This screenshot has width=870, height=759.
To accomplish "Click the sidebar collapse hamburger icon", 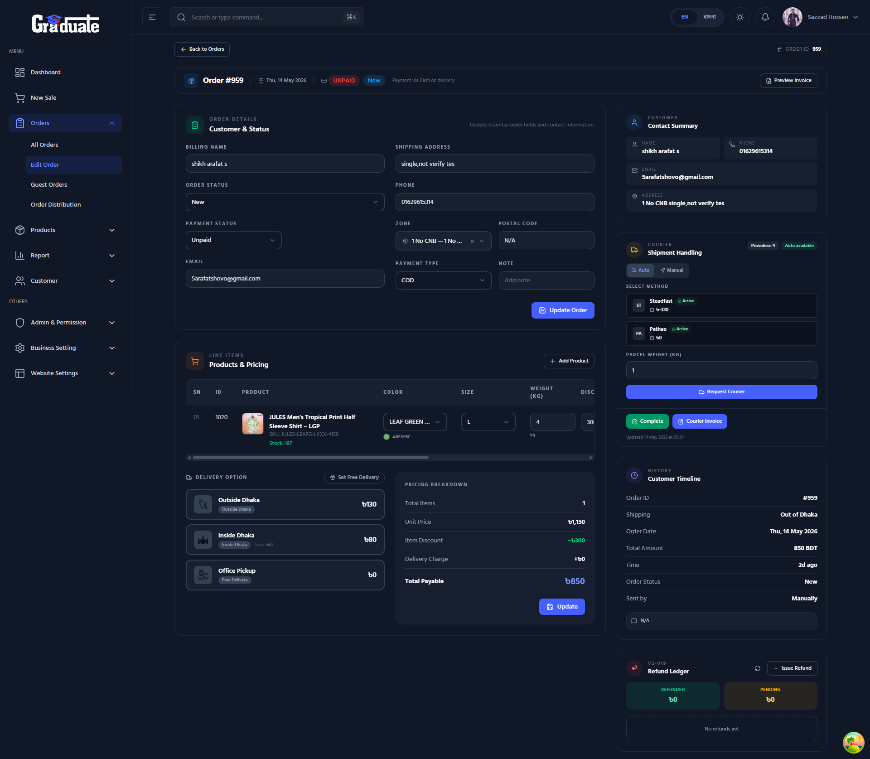I will point(152,17).
